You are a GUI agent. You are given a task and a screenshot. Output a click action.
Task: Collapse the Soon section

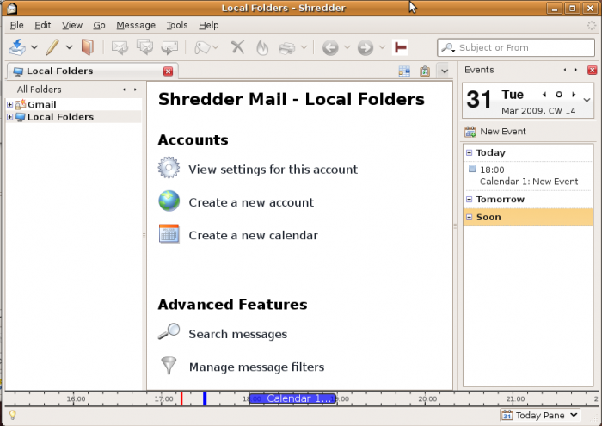click(x=469, y=217)
